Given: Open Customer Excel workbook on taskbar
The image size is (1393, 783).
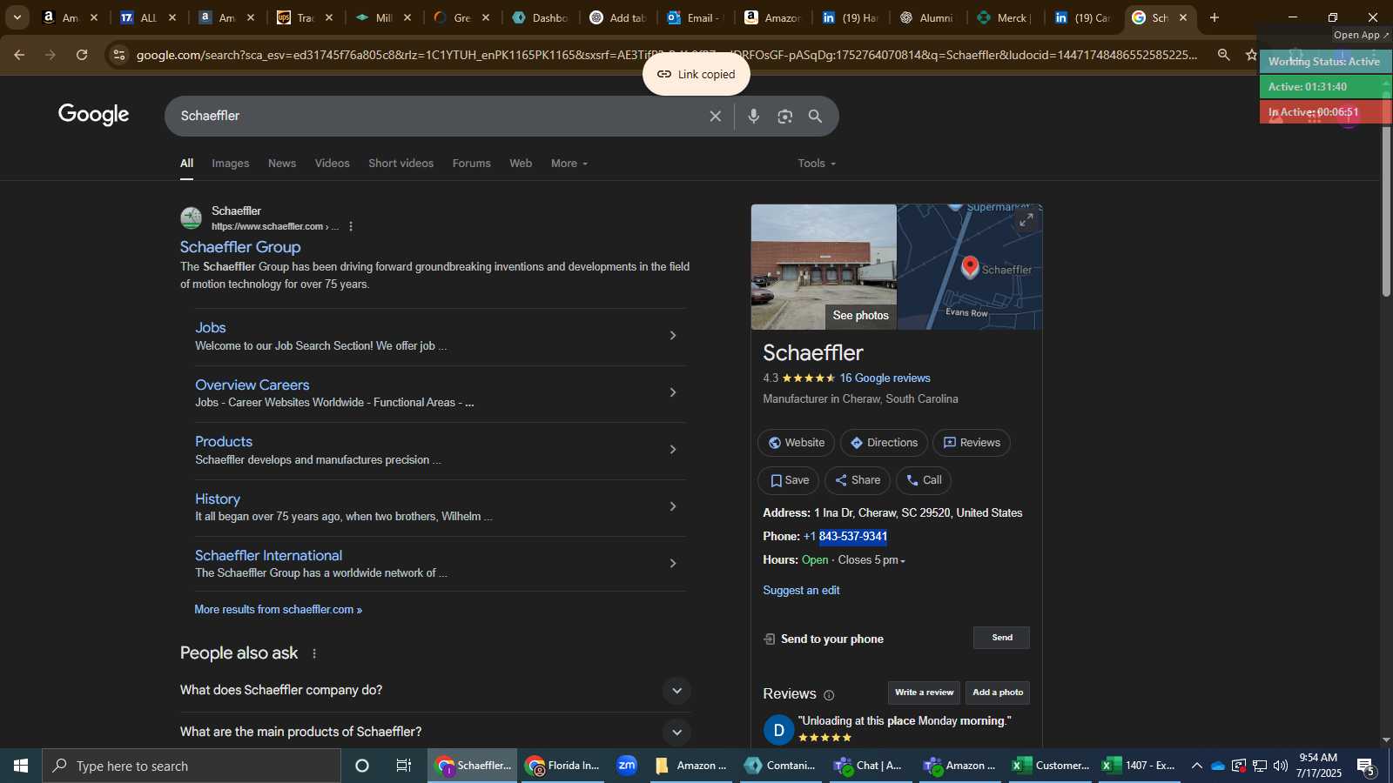Looking at the screenshot, I should (1051, 766).
